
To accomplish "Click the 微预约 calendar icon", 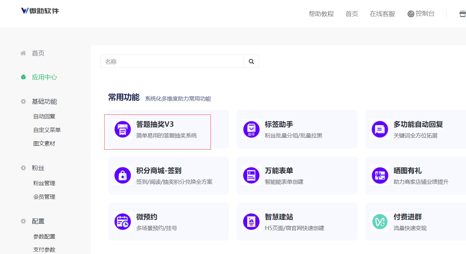I will [123, 222].
